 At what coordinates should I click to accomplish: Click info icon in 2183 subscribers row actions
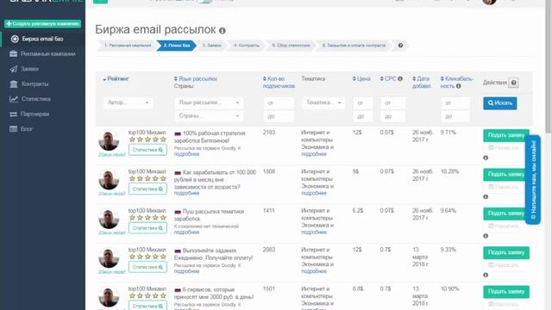coord(486,158)
